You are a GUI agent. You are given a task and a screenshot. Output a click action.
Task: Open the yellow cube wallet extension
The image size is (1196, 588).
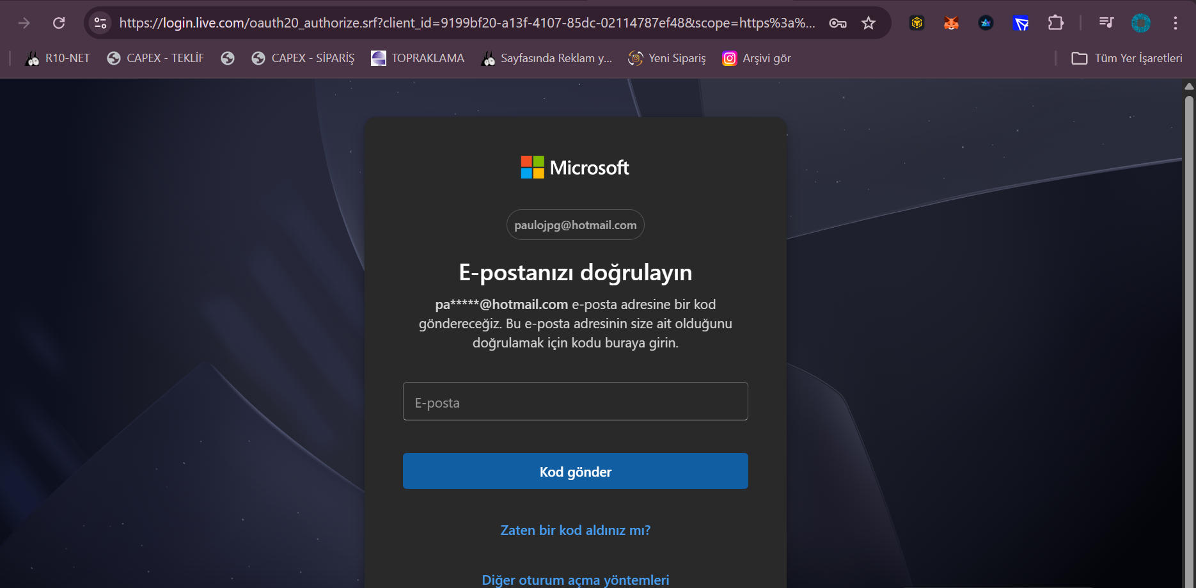click(x=917, y=23)
